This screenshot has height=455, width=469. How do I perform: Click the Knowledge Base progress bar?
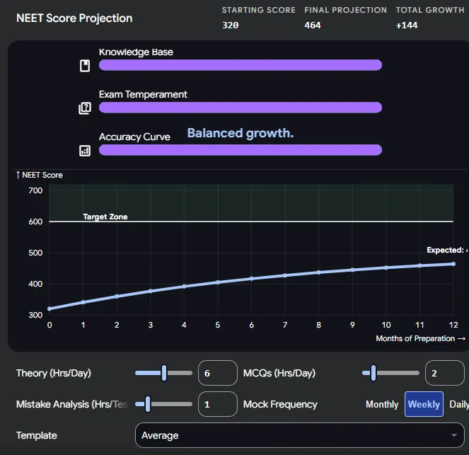(241, 65)
